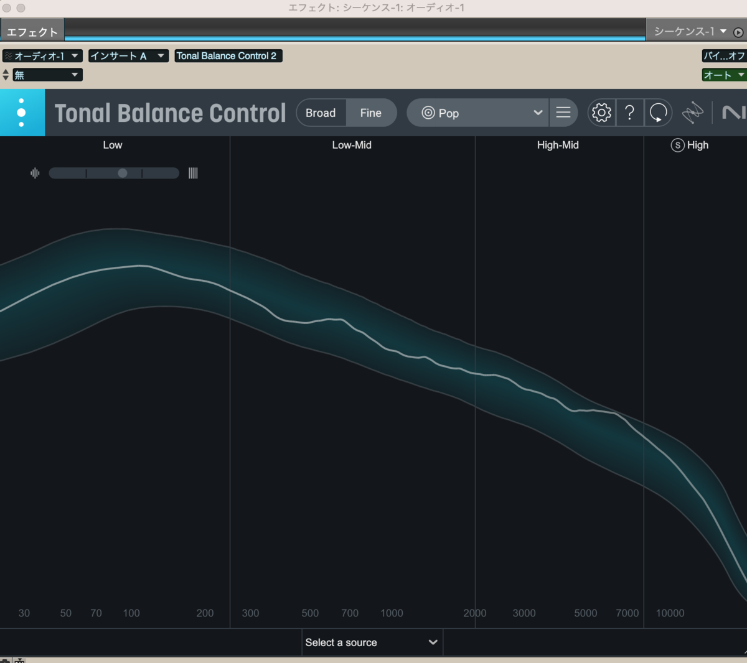Click the オート automation button
Viewport: 747px width, 663px height.
(723, 75)
